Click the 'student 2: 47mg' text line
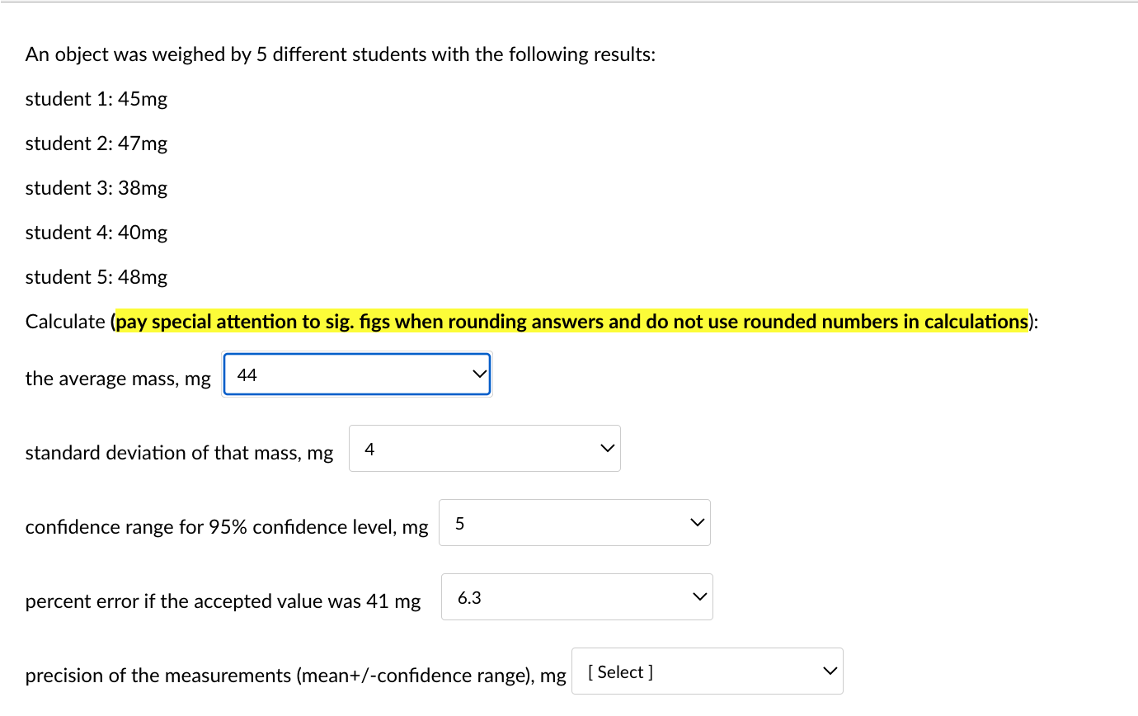The height and width of the screenshot is (716, 1138). [96, 144]
